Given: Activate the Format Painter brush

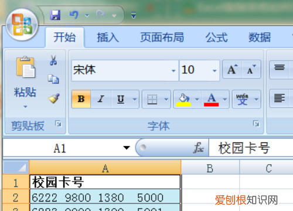Looking at the screenshot, I should coord(54,98).
